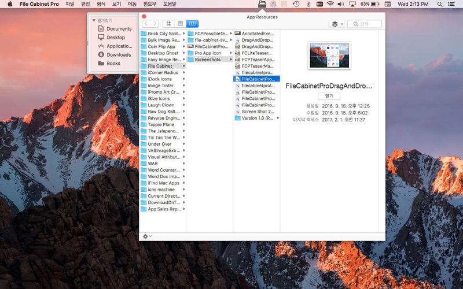Go back with the left arrow button

pos(146,24)
